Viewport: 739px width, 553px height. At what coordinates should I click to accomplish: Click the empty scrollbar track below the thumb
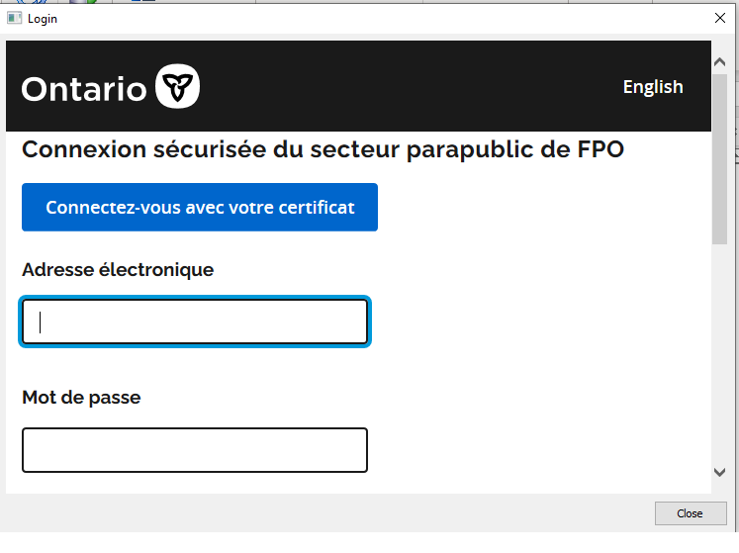coord(719,356)
